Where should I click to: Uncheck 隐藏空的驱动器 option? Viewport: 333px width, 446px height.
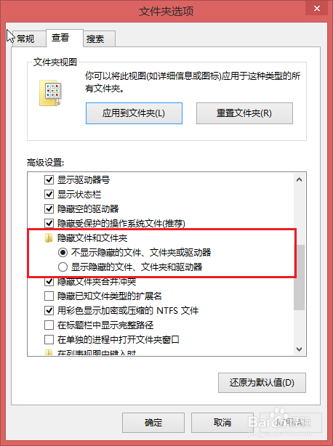[x=49, y=208]
